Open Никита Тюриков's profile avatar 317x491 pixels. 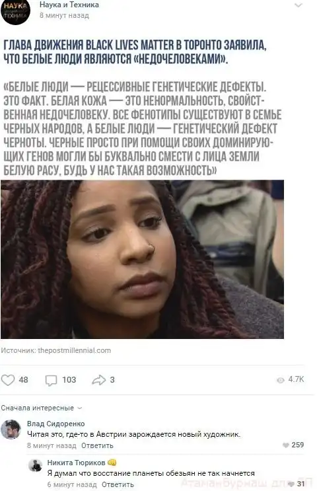[x=36, y=465]
